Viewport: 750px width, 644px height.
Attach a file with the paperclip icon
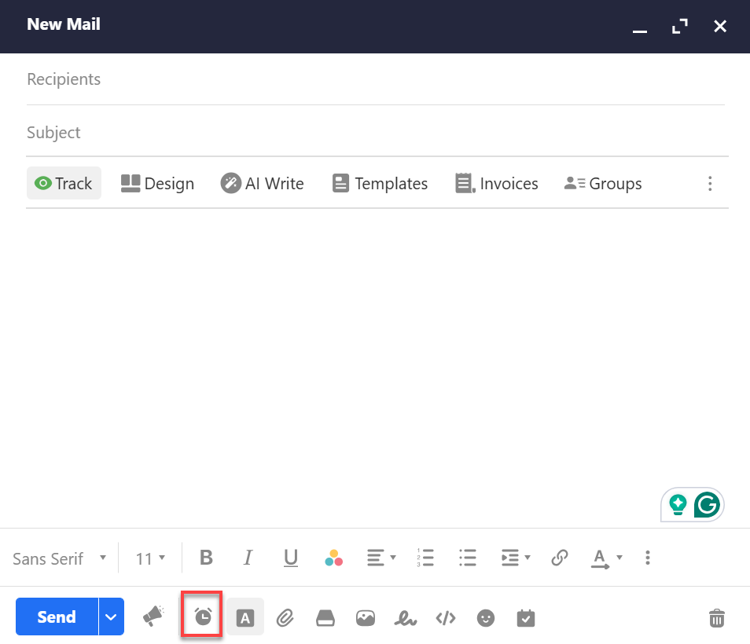[285, 618]
